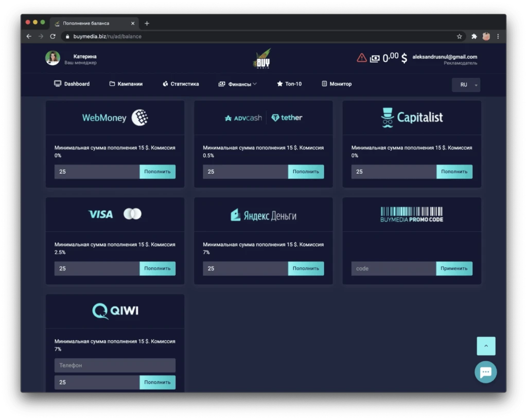
Task: Click Применить for the promo code
Action: point(454,268)
